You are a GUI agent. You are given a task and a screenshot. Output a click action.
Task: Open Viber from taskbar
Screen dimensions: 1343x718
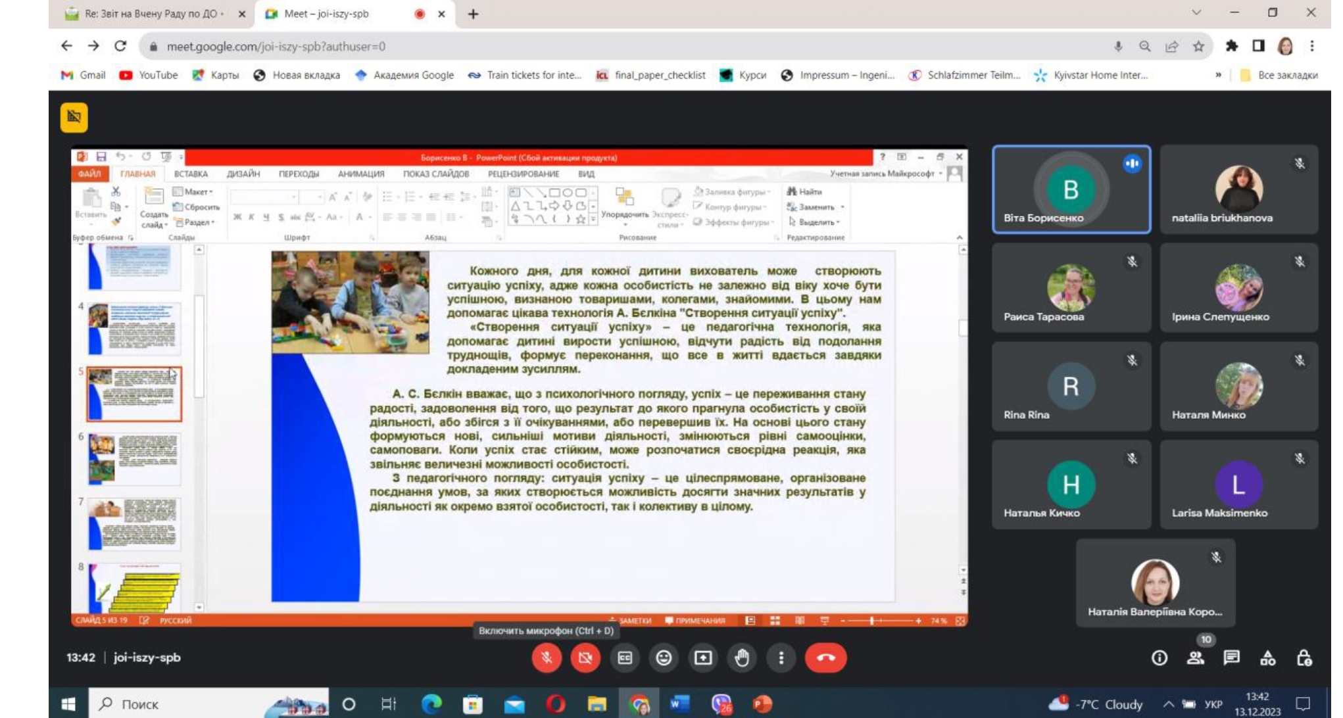coord(721,704)
